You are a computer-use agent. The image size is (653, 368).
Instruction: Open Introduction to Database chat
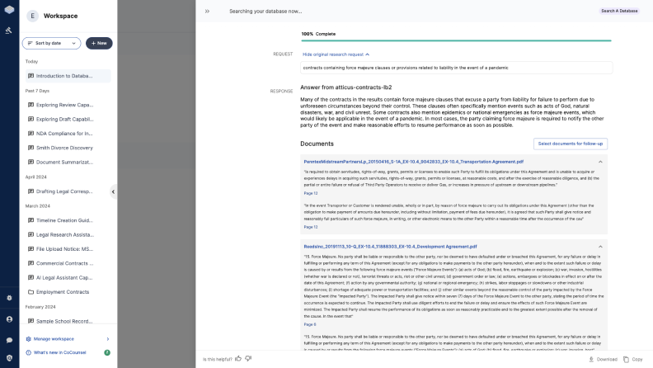pyautogui.click(x=68, y=76)
